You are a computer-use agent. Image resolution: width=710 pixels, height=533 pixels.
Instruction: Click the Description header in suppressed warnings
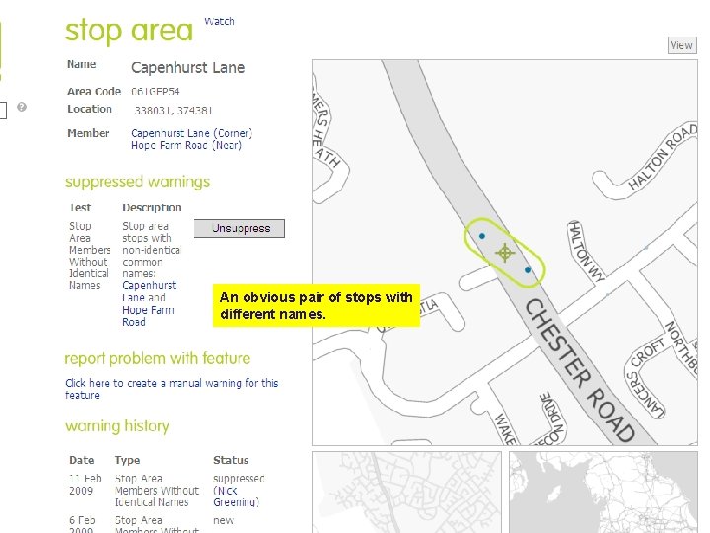[152, 207]
